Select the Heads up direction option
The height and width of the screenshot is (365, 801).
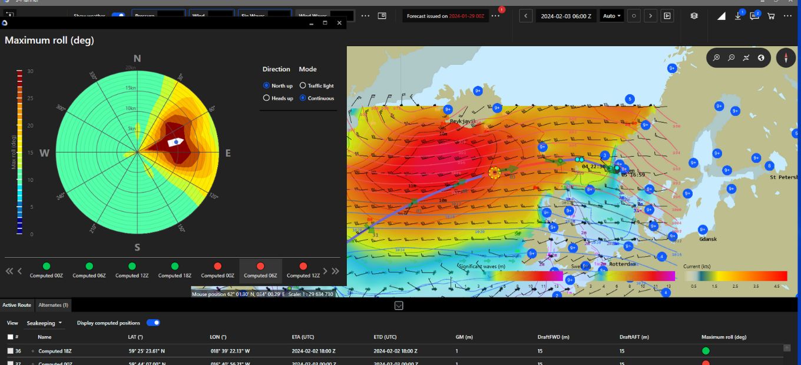pos(278,98)
